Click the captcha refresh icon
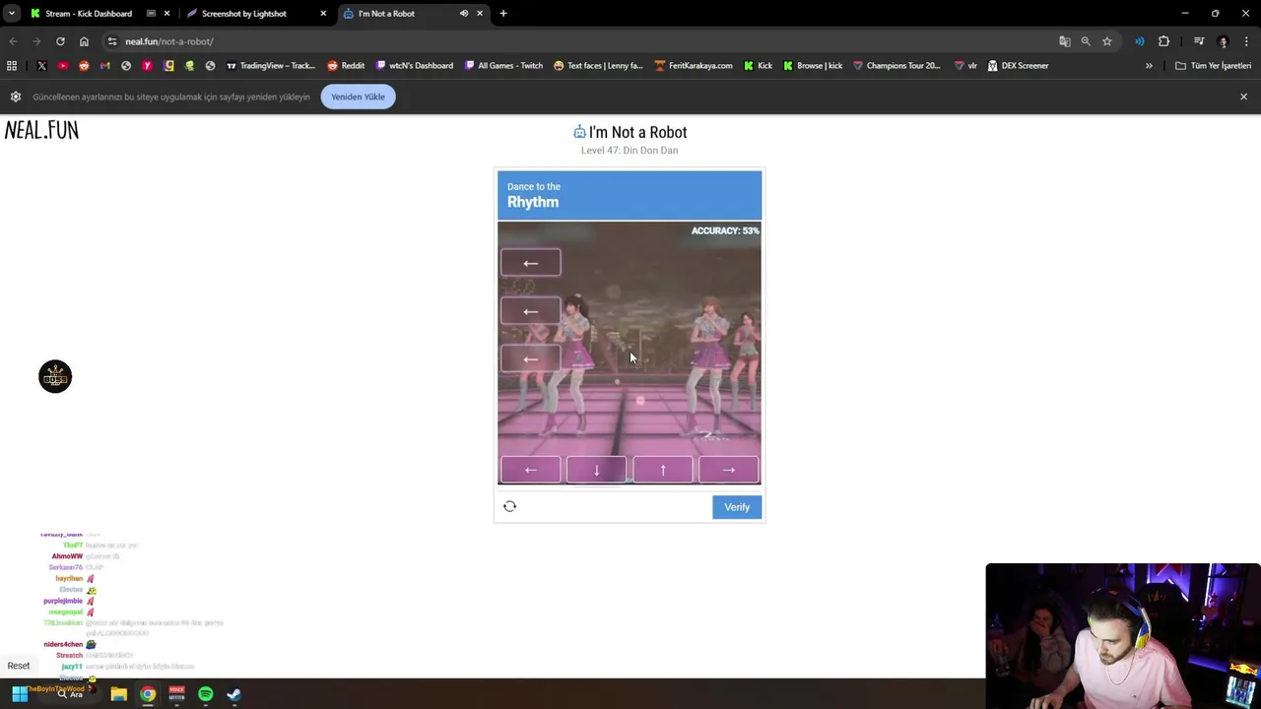This screenshot has height=709, width=1261. point(509,506)
